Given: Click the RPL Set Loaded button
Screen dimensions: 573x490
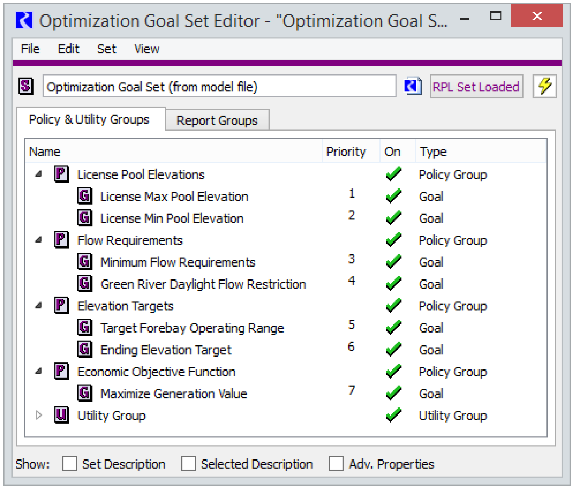Looking at the screenshot, I should click(x=476, y=87).
